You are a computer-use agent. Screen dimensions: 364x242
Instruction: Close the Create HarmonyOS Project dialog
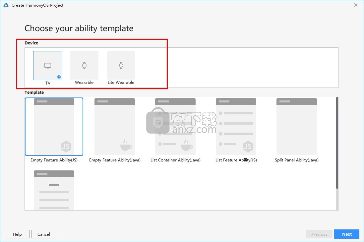356,5
